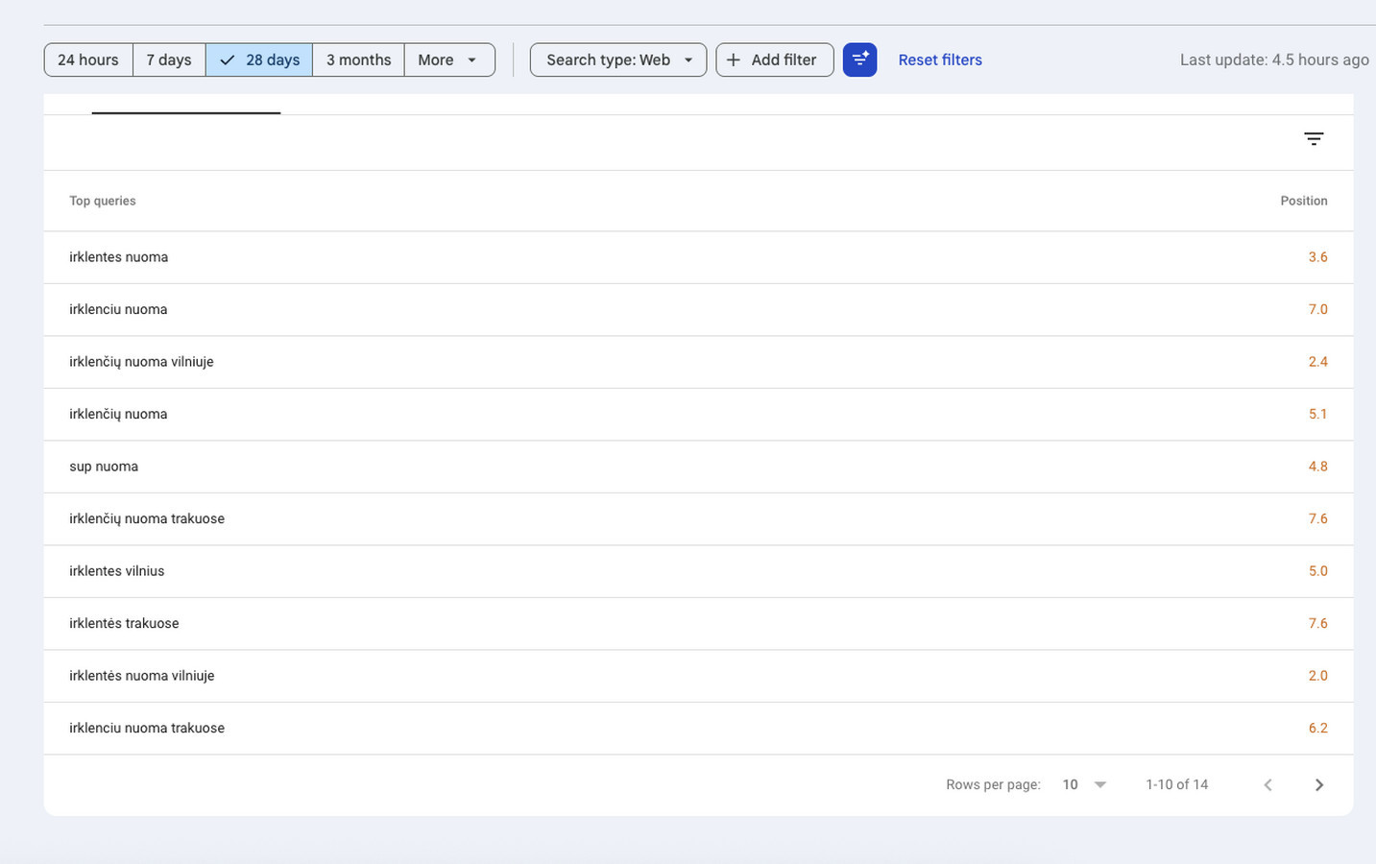Go to next page of queries
The image size is (1376, 864).
pos(1318,784)
